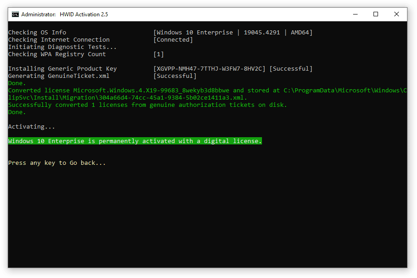Screen dimensions: 417x278
Task: Maximize the HWID Activation window
Action: point(375,14)
